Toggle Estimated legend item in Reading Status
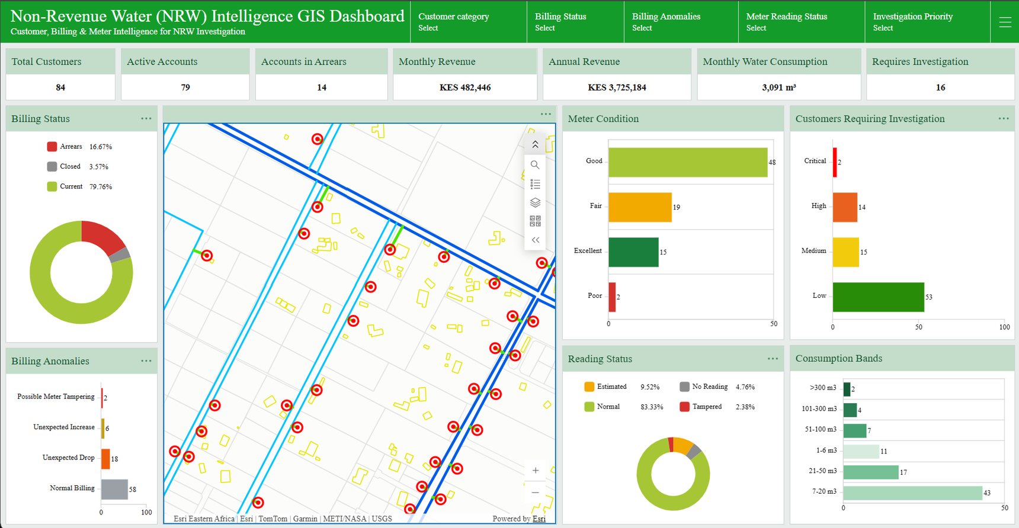Image resolution: width=1019 pixels, height=528 pixels. coord(621,387)
